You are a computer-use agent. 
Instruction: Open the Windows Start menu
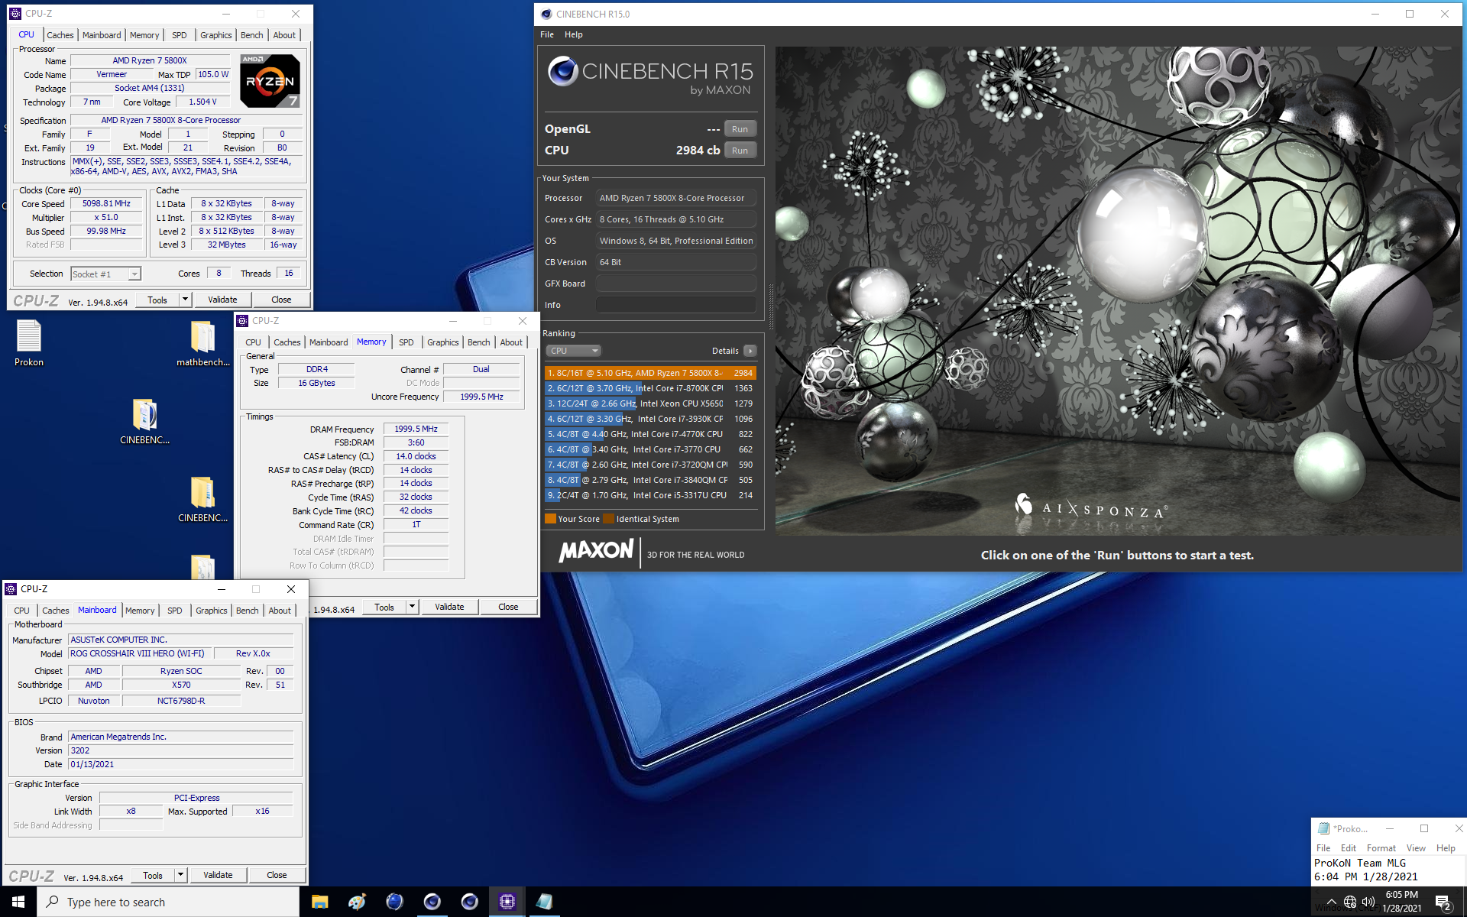(x=18, y=902)
